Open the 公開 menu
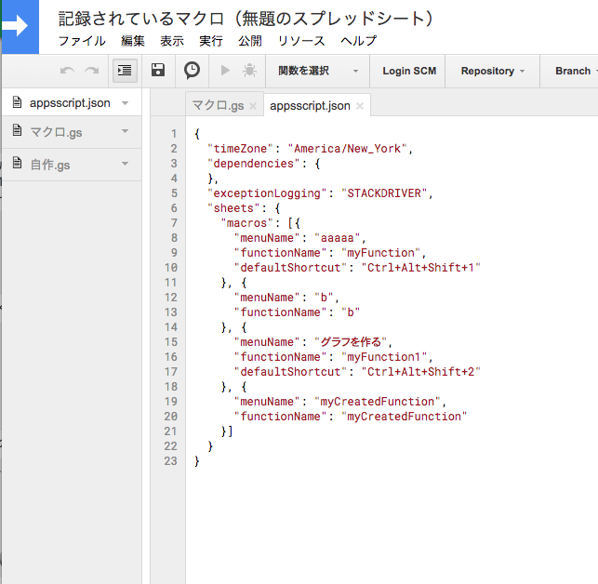This screenshot has width=598, height=584. [x=250, y=41]
